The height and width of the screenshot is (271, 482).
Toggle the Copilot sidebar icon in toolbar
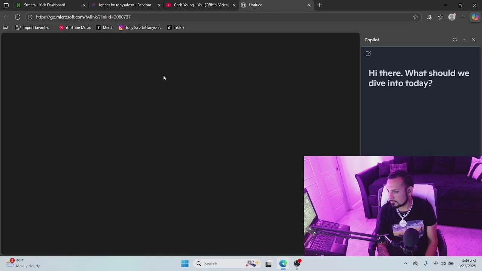(x=475, y=17)
